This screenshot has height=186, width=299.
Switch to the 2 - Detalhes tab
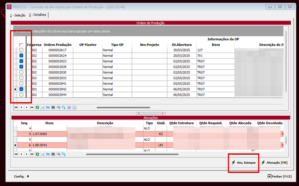tap(37, 15)
